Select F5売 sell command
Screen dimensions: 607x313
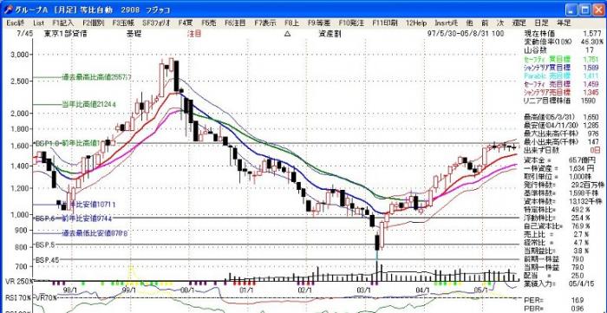(x=209, y=23)
